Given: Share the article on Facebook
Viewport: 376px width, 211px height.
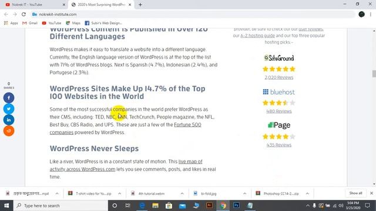Looking at the screenshot, I should click(x=9, y=98).
